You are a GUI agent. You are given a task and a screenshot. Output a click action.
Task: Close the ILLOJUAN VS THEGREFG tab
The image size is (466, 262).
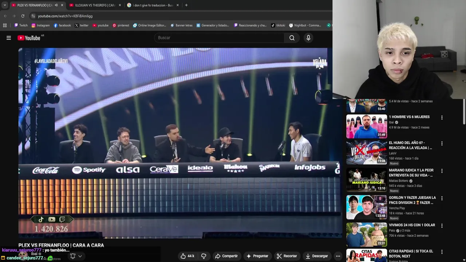(x=120, y=5)
